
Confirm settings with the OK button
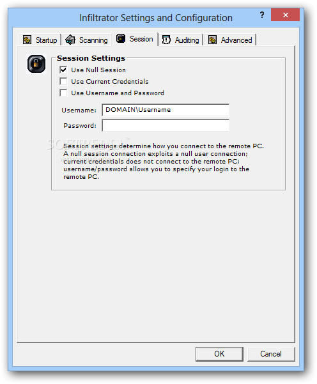219,354
